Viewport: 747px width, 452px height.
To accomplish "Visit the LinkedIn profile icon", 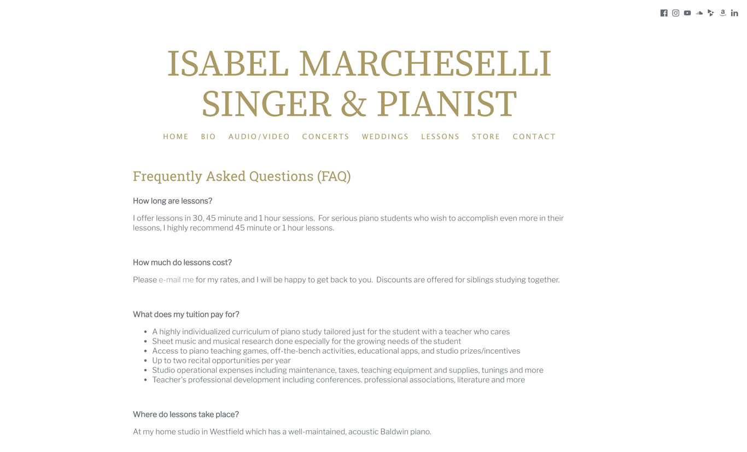I will (x=734, y=13).
